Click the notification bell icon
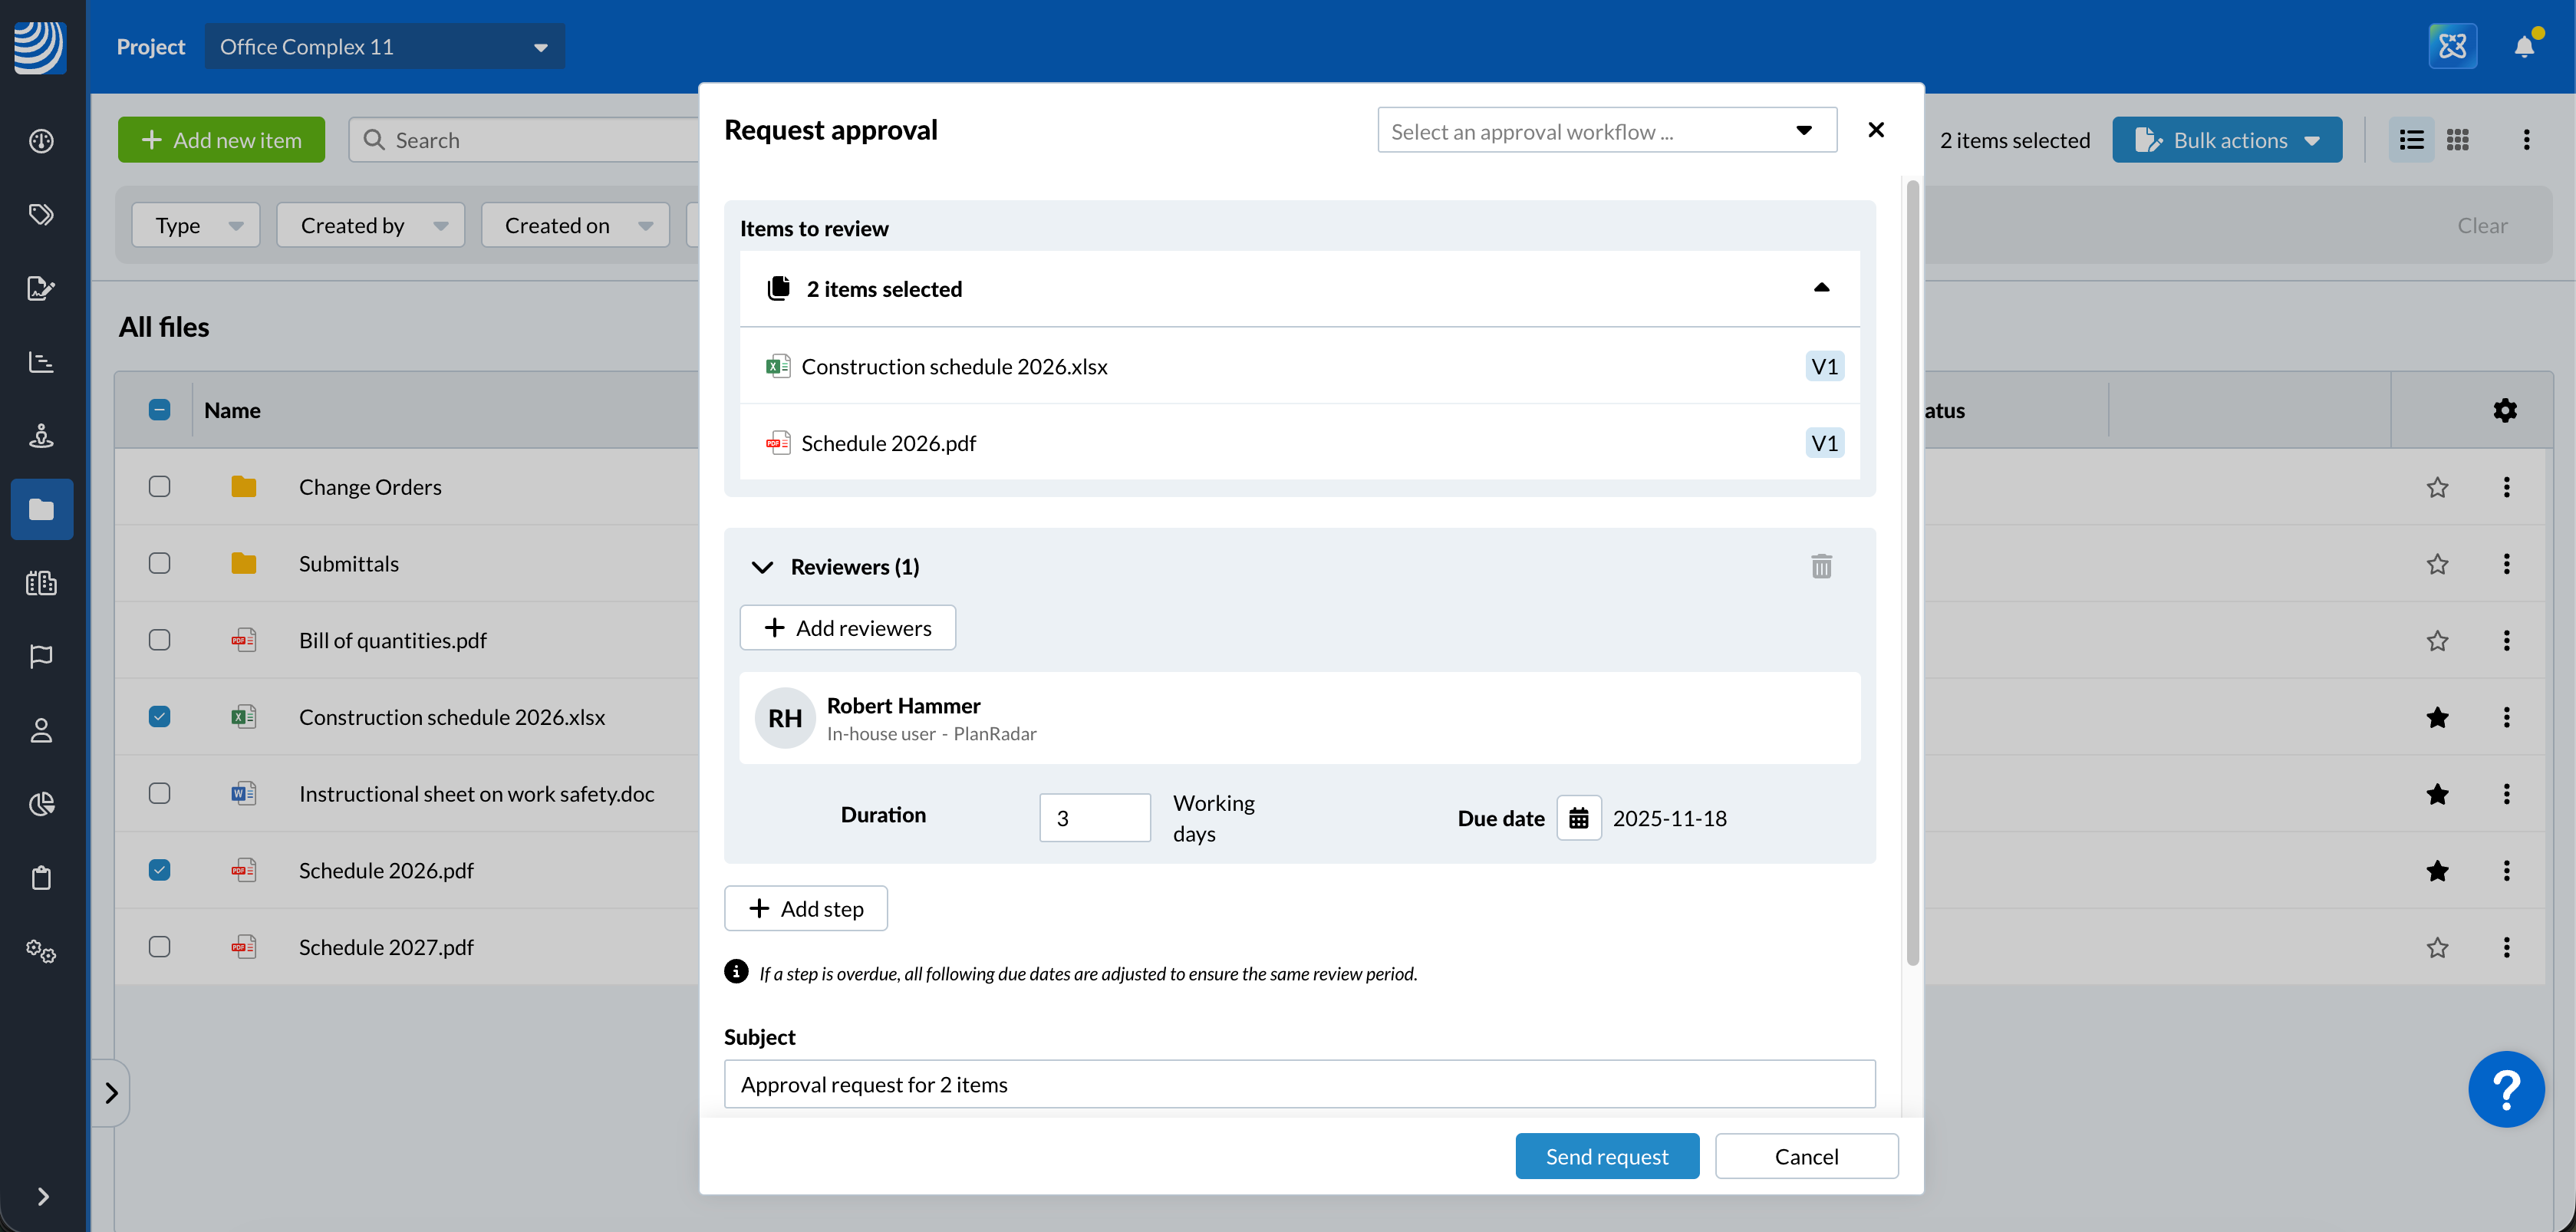 pyautogui.click(x=2524, y=46)
